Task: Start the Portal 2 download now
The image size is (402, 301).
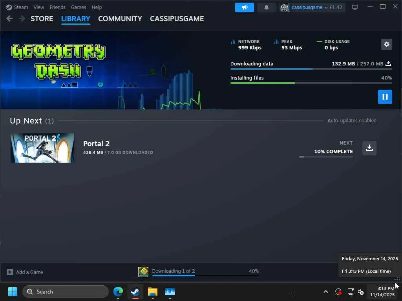Action: (369, 148)
